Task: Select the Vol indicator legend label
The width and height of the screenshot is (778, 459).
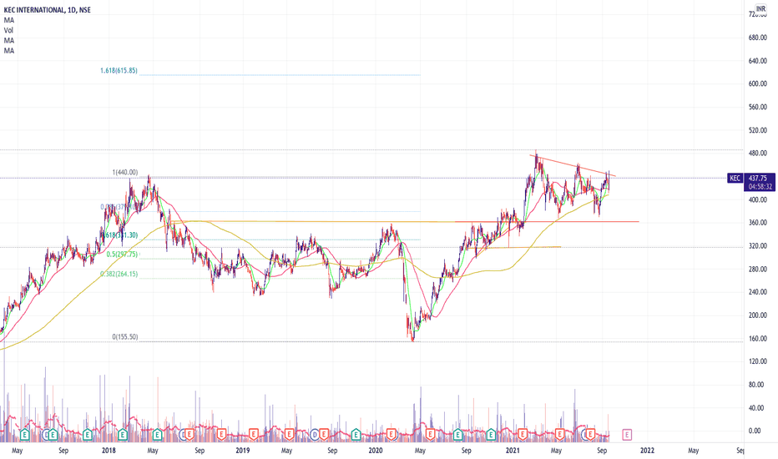Action: click(8, 30)
